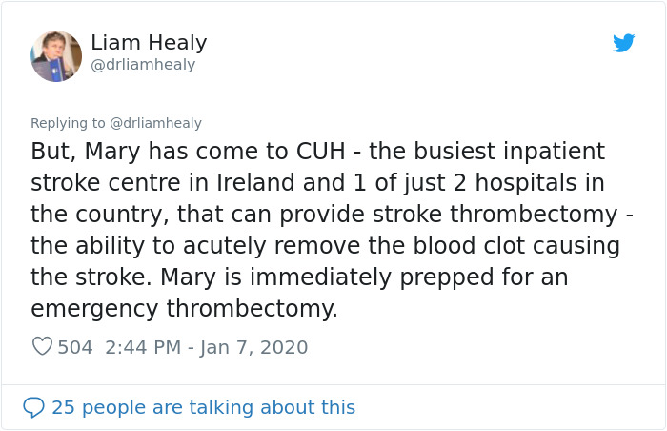Click @drliamhealy in the Replying to line
The width and height of the screenshot is (667, 431).
(x=155, y=123)
